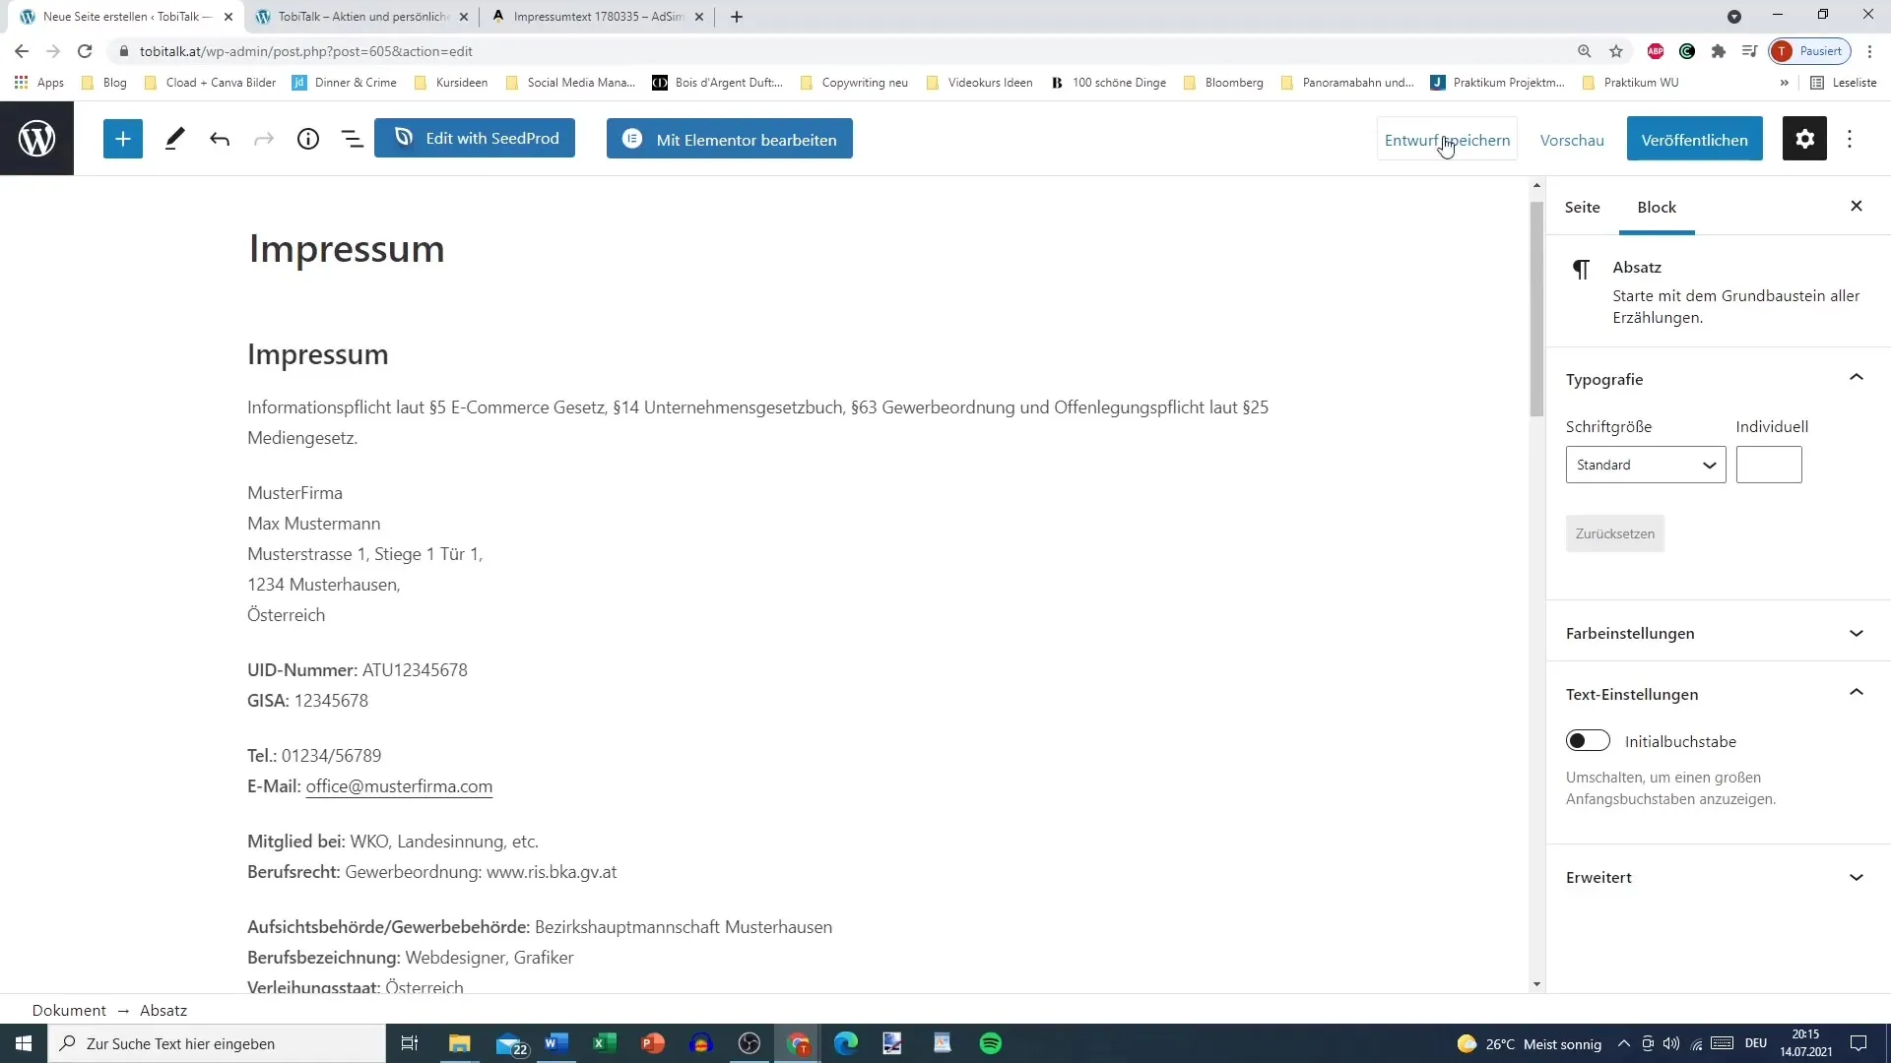Click the Zurücksetzen button
The width and height of the screenshot is (1891, 1063).
pos(1614,533)
